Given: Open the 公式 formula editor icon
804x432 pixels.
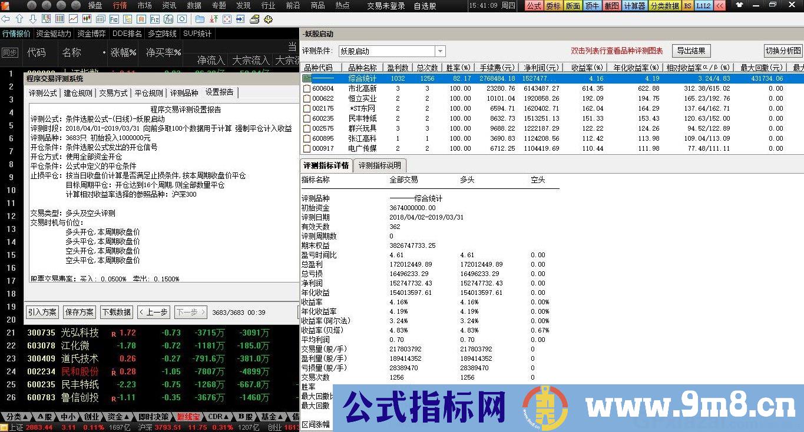Looking at the screenshot, I should pos(533,5).
